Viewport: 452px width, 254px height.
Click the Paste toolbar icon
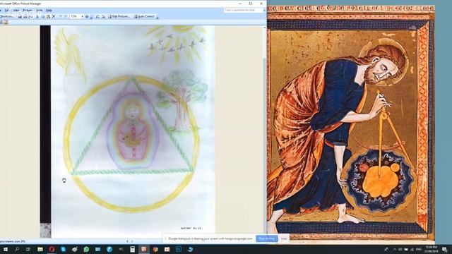[x=48, y=17]
